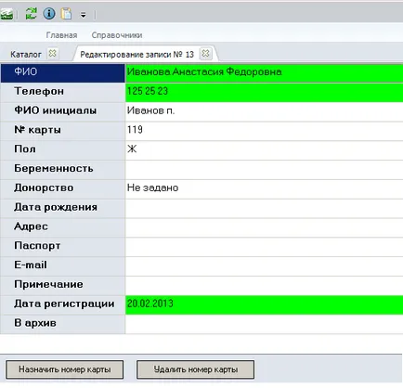
Task: Close the Каталог tab
Action: tap(53, 54)
